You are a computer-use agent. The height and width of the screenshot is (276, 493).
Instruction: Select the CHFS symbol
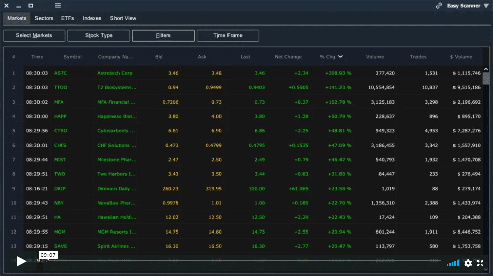pyautogui.click(x=60, y=145)
